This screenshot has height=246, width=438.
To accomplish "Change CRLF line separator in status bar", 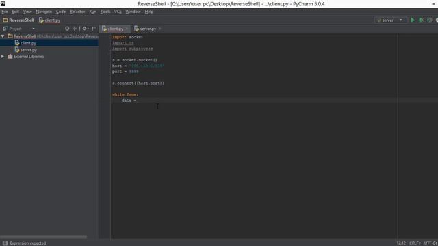I will [415, 243].
